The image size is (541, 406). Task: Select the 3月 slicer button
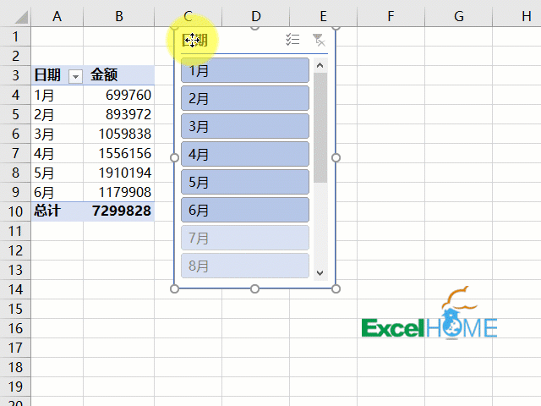(245, 126)
